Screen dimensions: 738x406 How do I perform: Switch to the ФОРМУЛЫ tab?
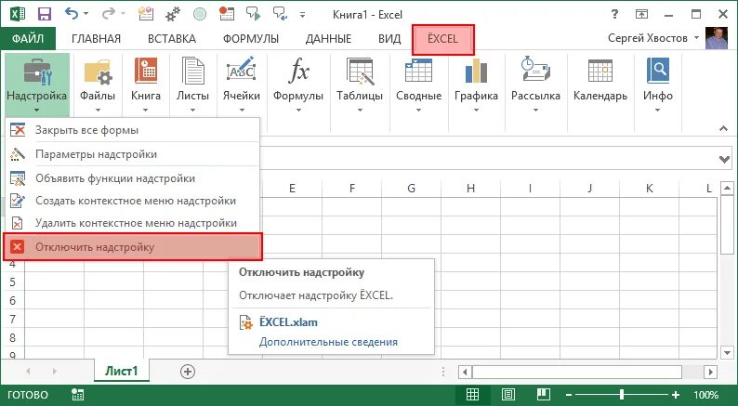pyautogui.click(x=251, y=39)
